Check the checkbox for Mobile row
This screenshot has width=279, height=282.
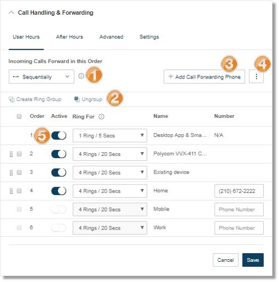(19, 209)
